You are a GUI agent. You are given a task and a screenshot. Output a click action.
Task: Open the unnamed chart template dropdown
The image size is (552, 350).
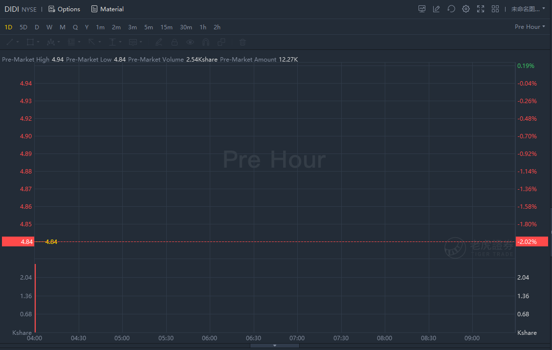point(528,9)
